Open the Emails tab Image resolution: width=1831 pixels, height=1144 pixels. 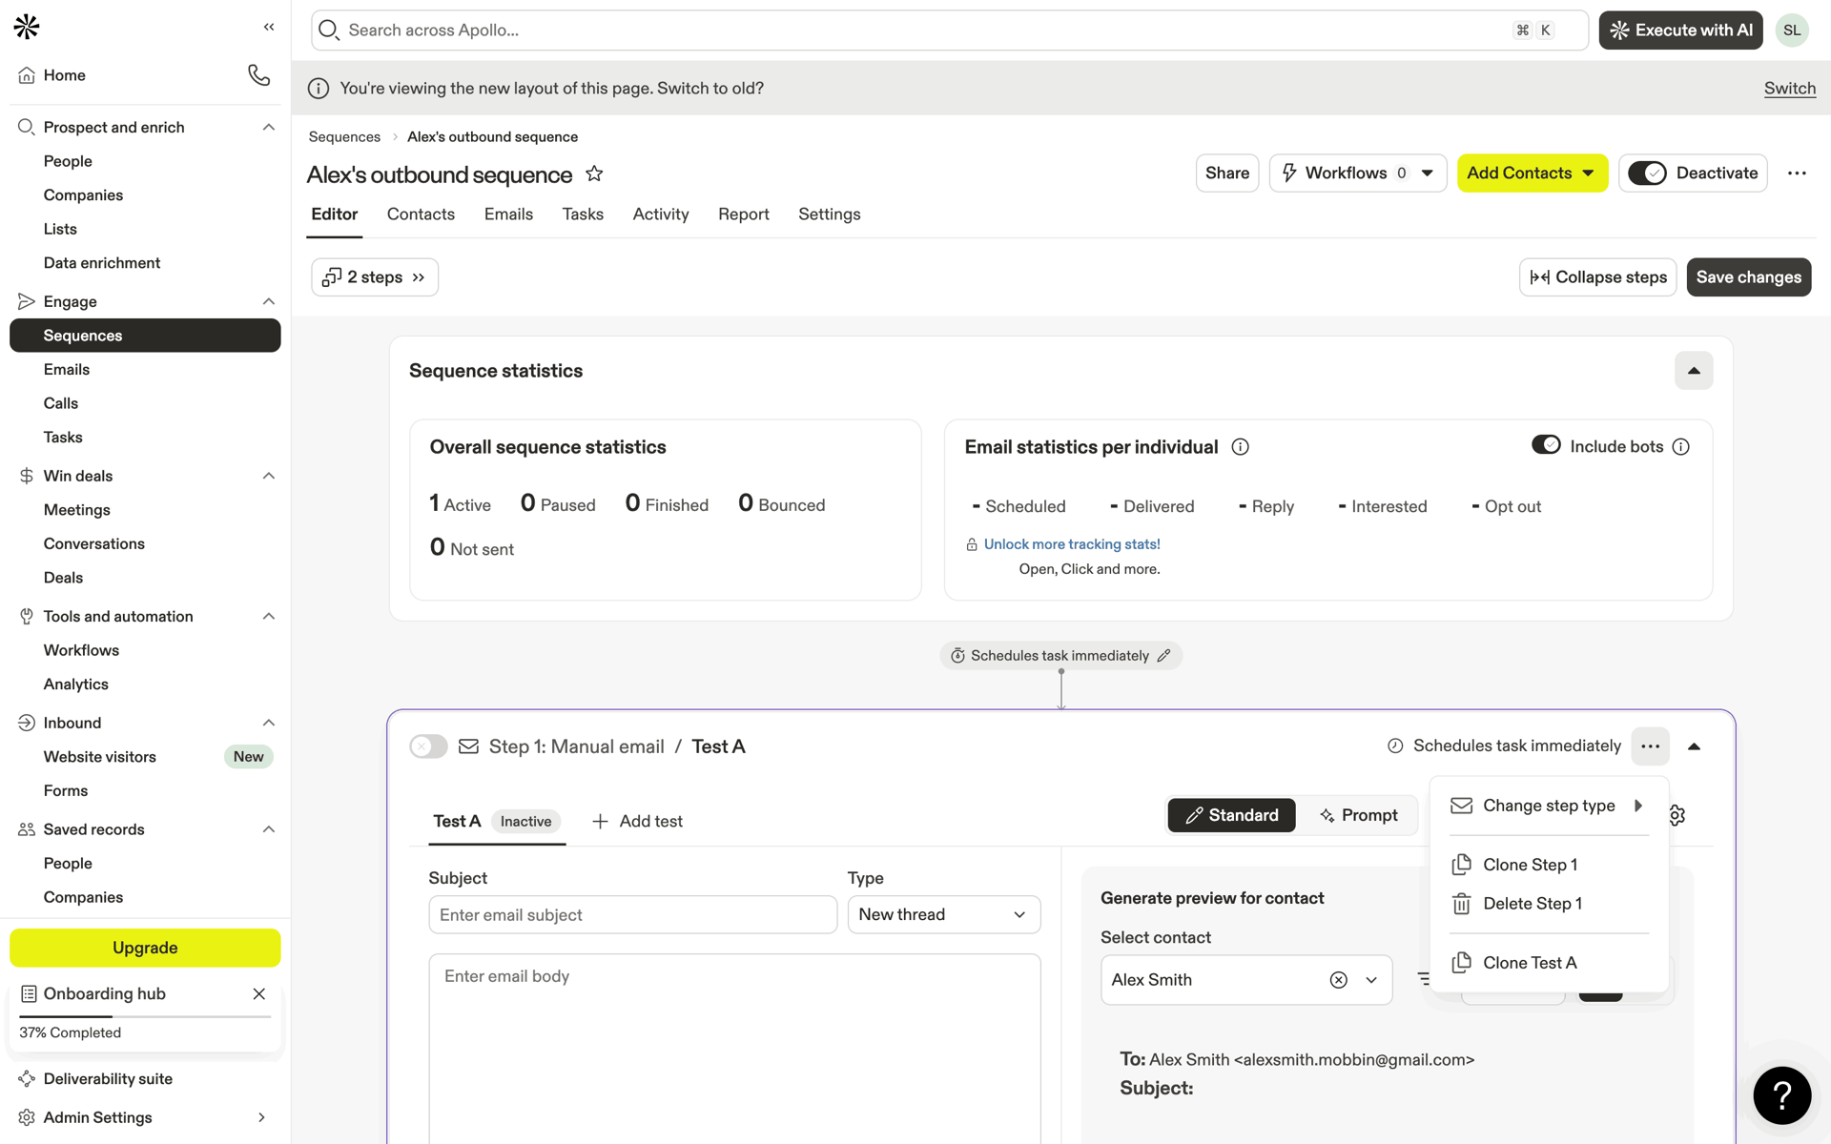pyautogui.click(x=508, y=214)
